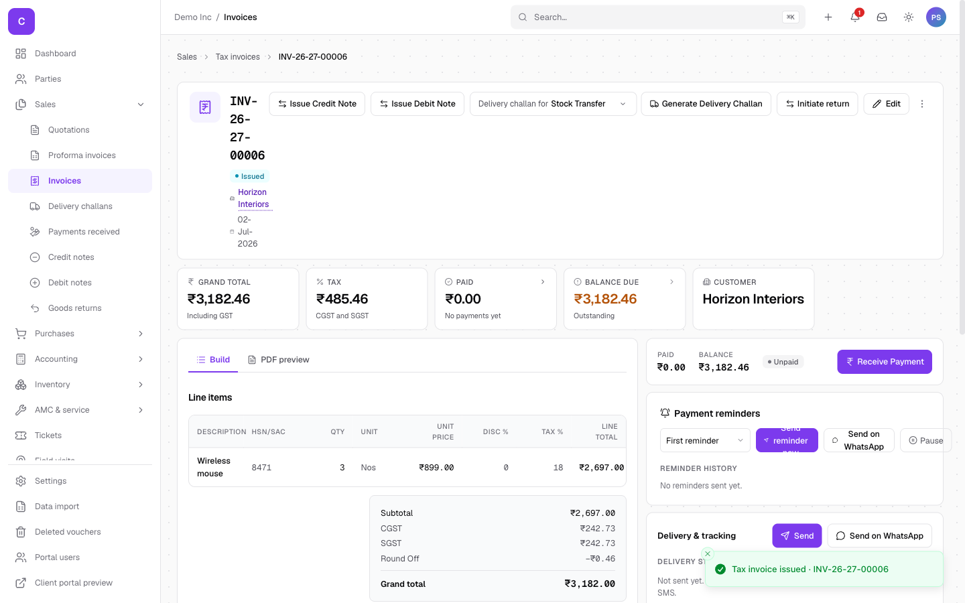The image size is (965, 603).
Task: Click the Issue Credit Note button
Action: click(317, 104)
